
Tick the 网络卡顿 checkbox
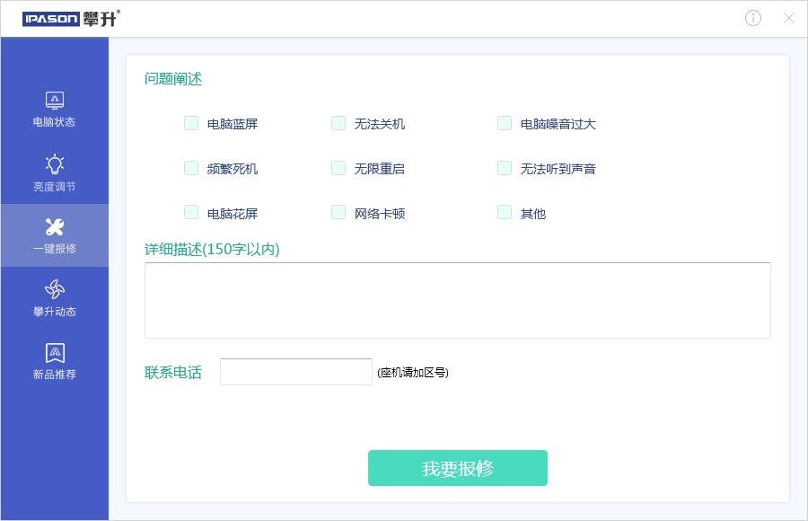point(338,213)
